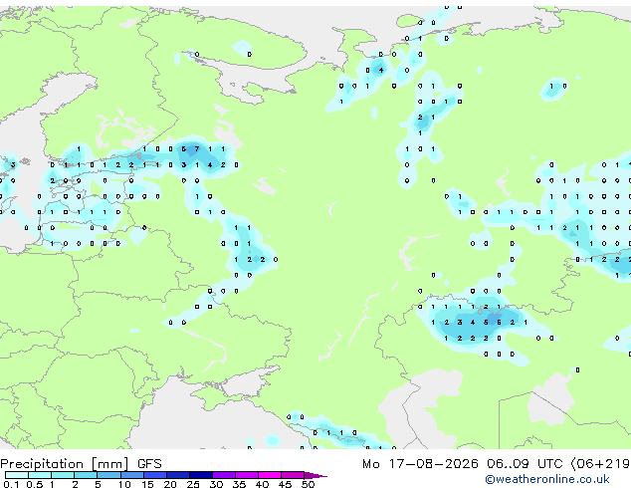Click the 0.1 to 0.5 mm legend swatch
631x488 pixels.
click(x=17, y=475)
